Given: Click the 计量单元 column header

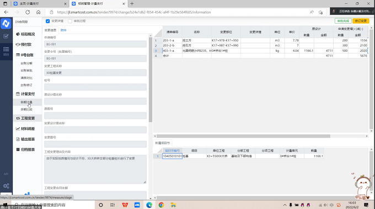Looking at the screenshot, I should point(292,151).
